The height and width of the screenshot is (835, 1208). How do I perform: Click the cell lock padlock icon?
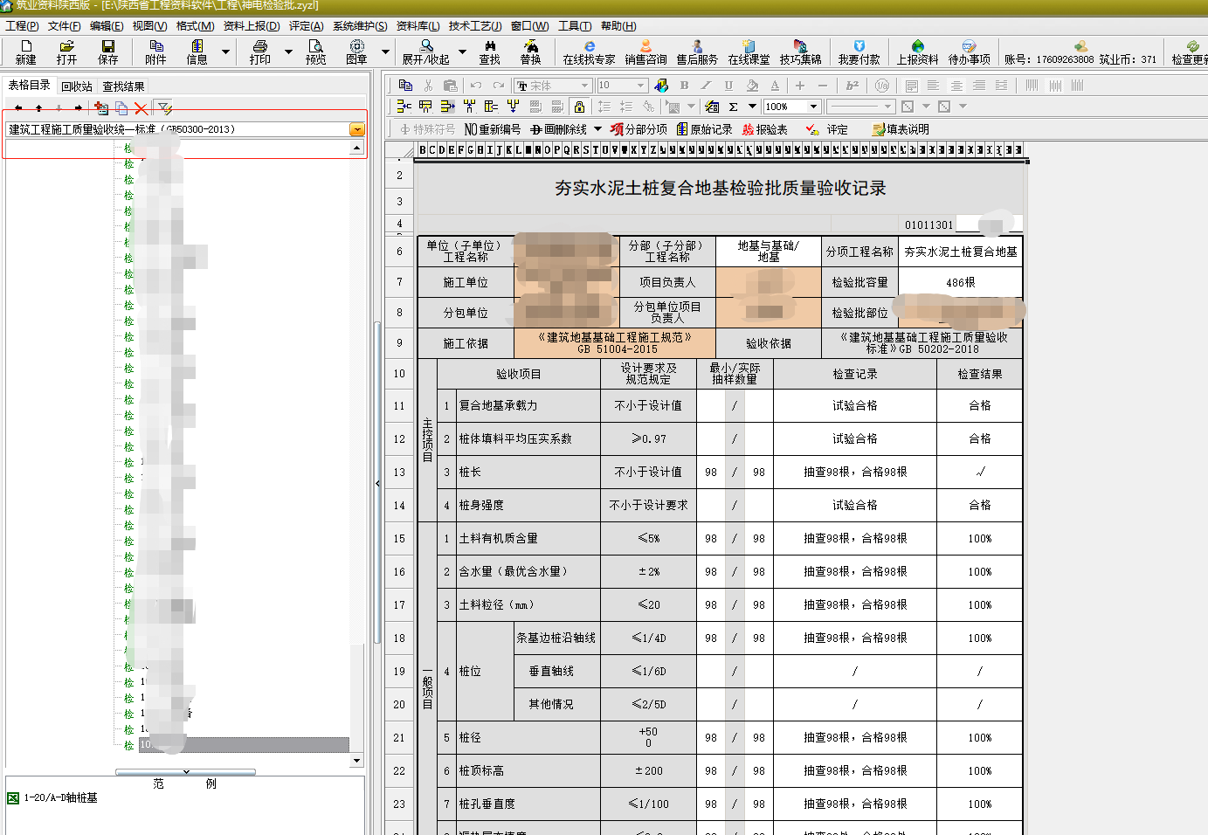pos(578,107)
